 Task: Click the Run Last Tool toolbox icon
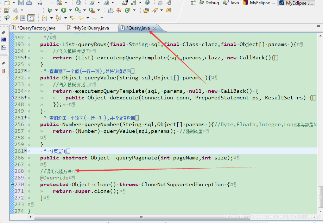click(92, 10)
